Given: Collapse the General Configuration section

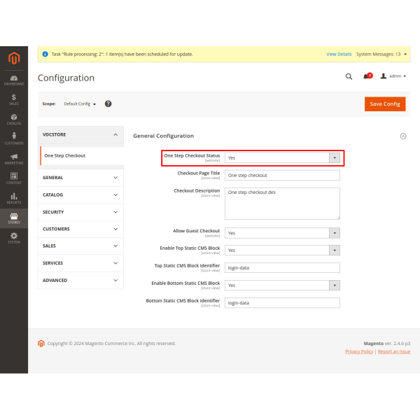Looking at the screenshot, I should 402,136.
